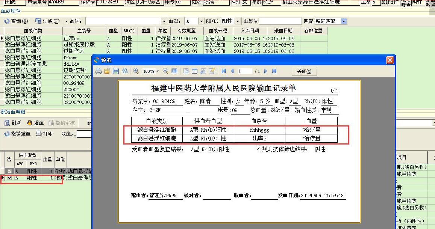Click the open file folder icon in preview

pyautogui.click(x=107, y=71)
